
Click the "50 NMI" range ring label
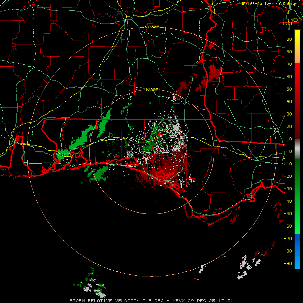point(151,89)
